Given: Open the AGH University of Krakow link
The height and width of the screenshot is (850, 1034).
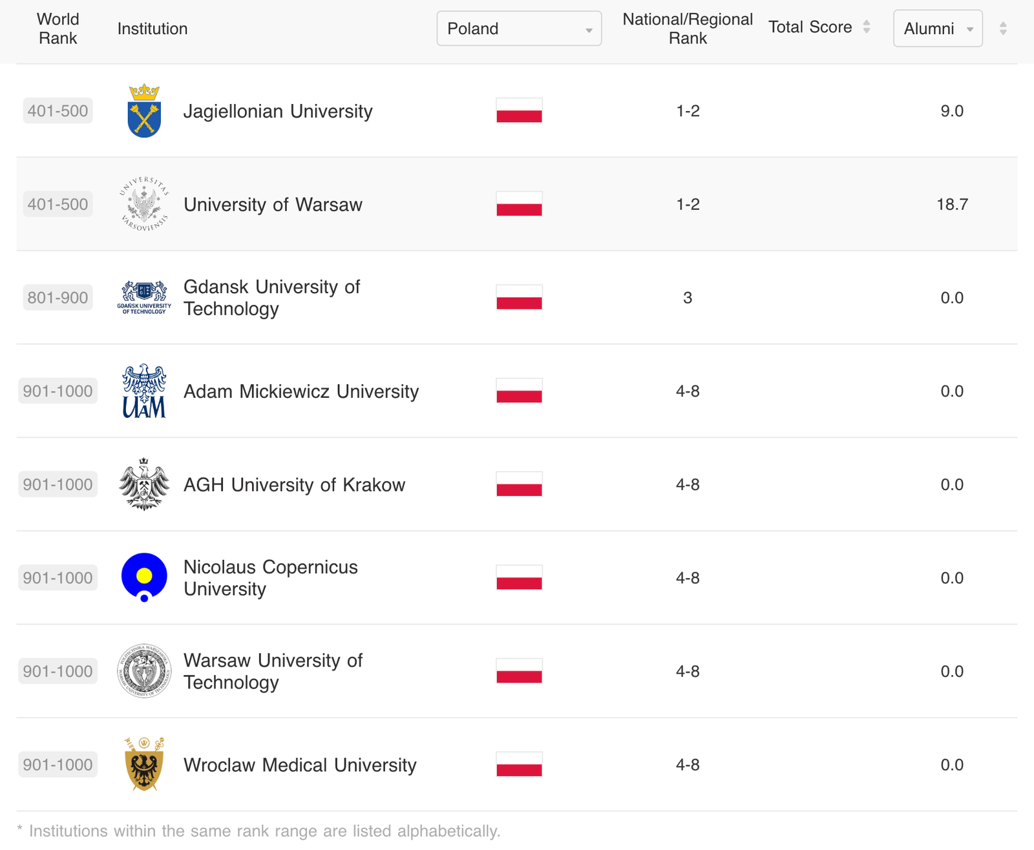Looking at the screenshot, I should 294,485.
